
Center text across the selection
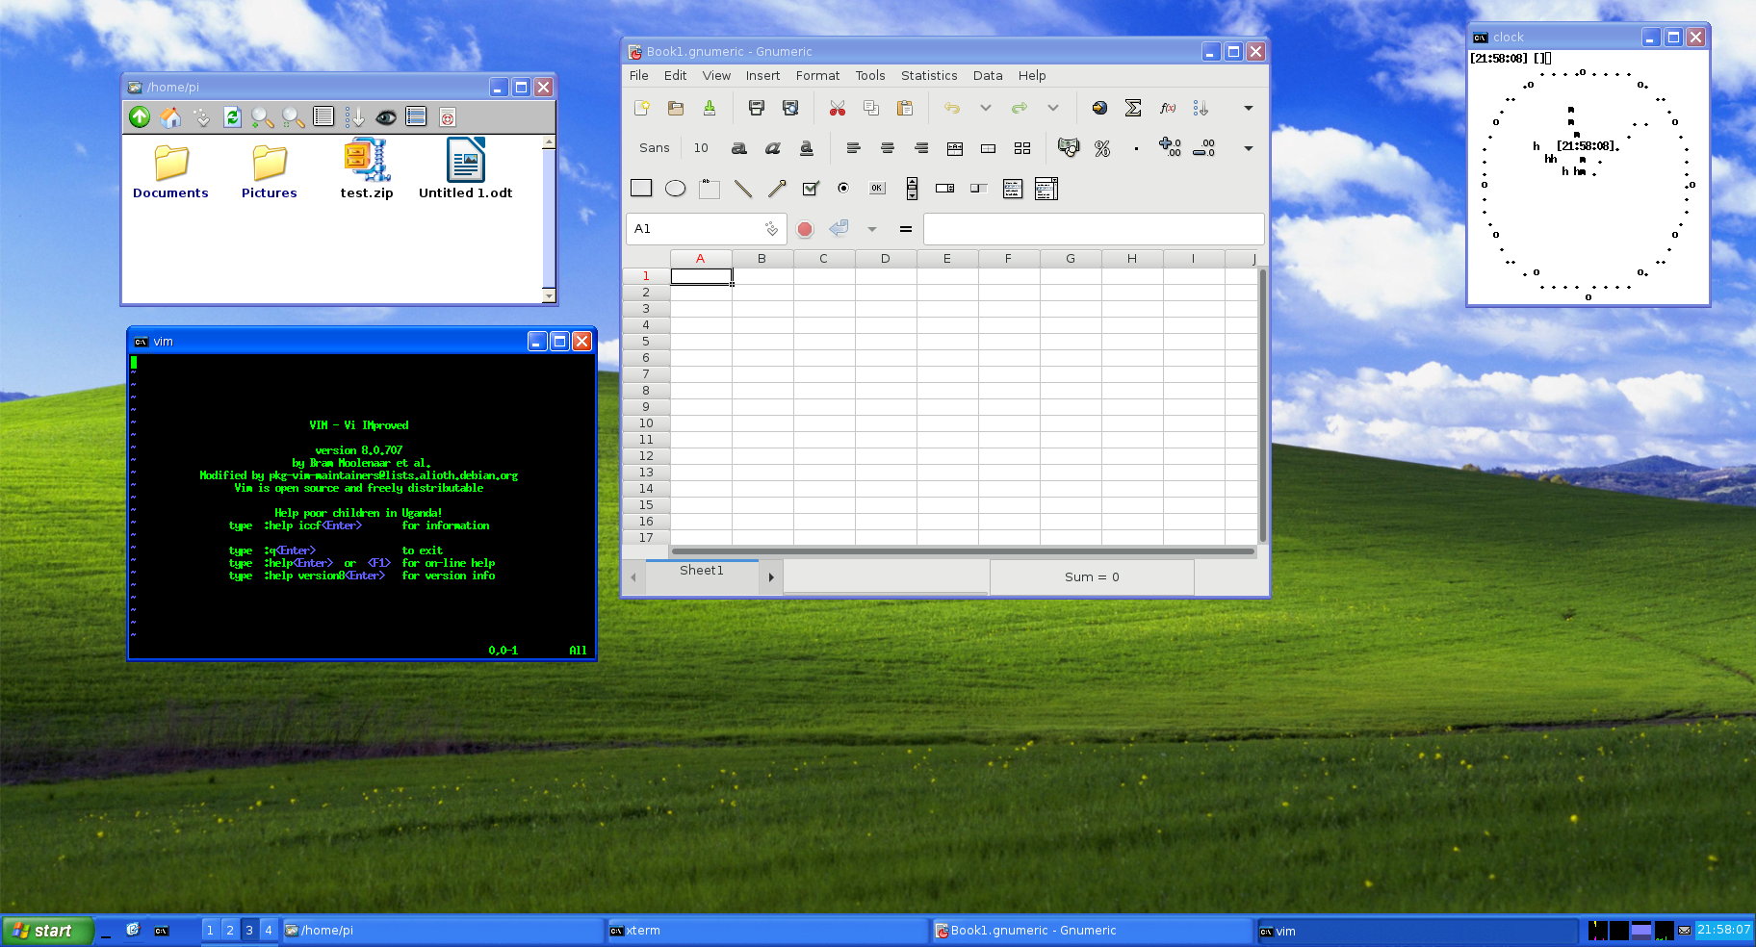955,148
